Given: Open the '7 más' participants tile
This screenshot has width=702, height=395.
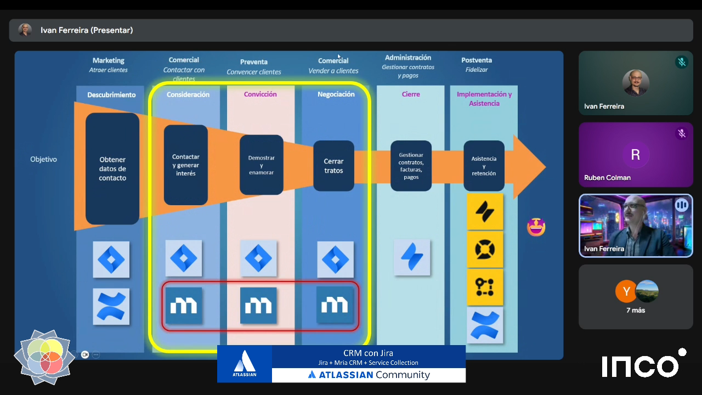Looking at the screenshot, I should point(636,297).
